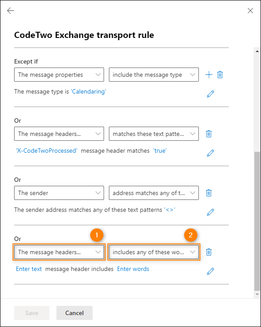Edit the empty message header condition
Image resolution: width=261 pixels, height=327 pixels.
[x=210, y=271]
